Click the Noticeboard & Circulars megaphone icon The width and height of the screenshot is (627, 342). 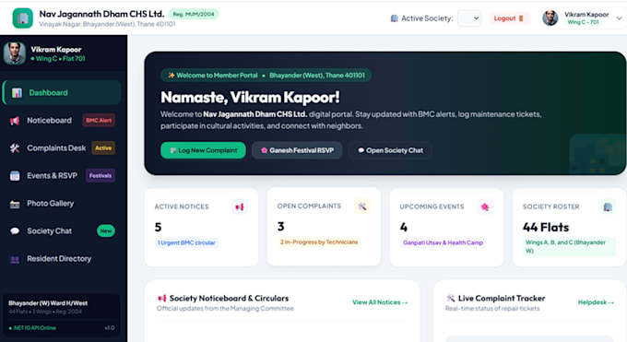coord(162,298)
